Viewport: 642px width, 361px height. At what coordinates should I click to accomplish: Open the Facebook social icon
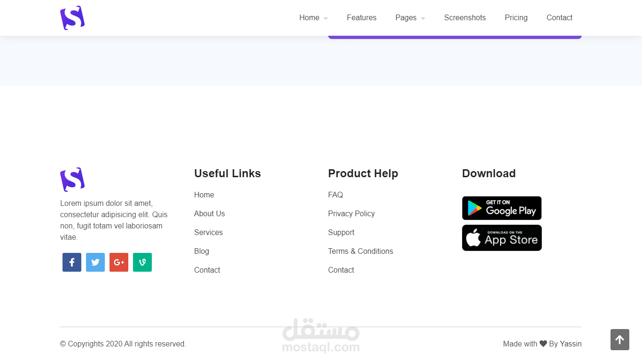click(72, 262)
